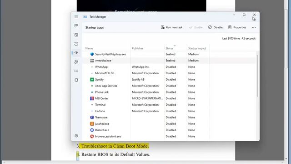Select the Terminal startup entry

169,105
